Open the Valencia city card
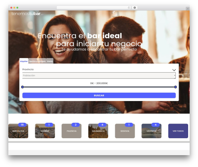 coord(151,131)
